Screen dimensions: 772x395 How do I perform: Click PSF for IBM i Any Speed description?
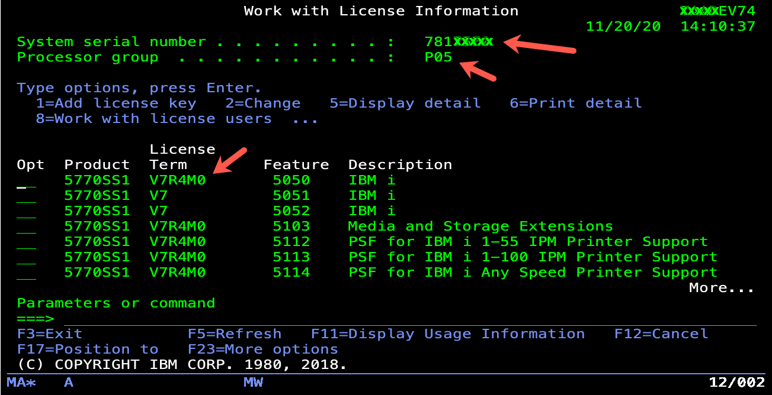pos(533,273)
